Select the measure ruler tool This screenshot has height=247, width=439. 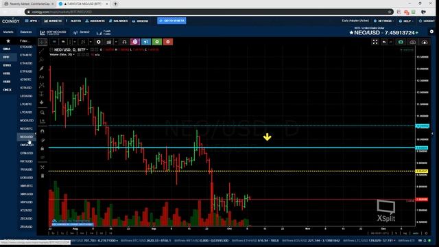pyautogui.click(x=43, y=121)
